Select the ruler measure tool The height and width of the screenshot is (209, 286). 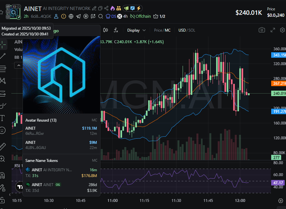point(3,146)
